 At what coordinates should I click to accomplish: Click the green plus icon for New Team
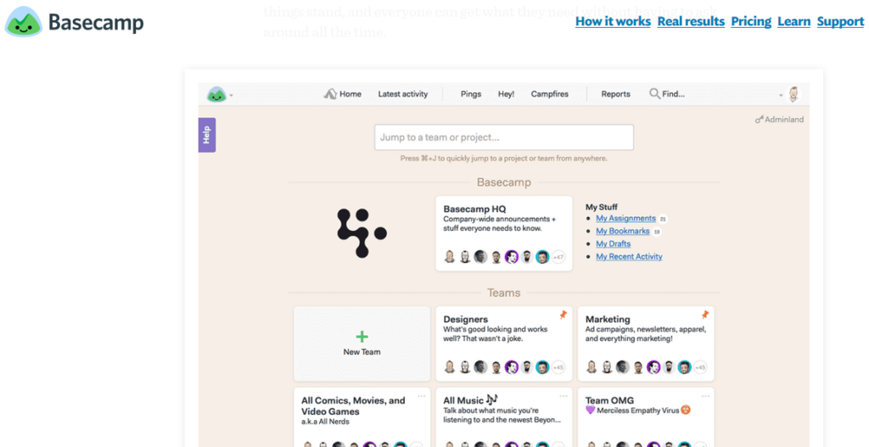[362, 336]
